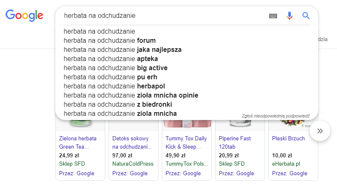Click the Google logo

point(24,16)
